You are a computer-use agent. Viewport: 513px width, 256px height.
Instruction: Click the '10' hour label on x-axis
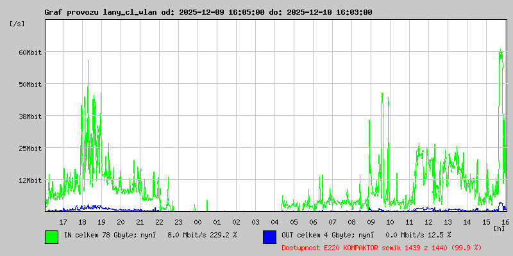390,222
